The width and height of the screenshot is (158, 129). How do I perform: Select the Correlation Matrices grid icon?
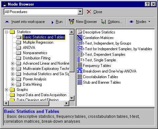[80, 38]
